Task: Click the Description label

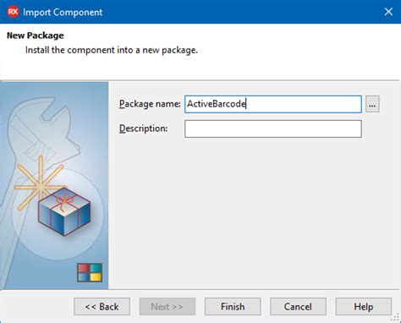Action: tap(143, 129)
